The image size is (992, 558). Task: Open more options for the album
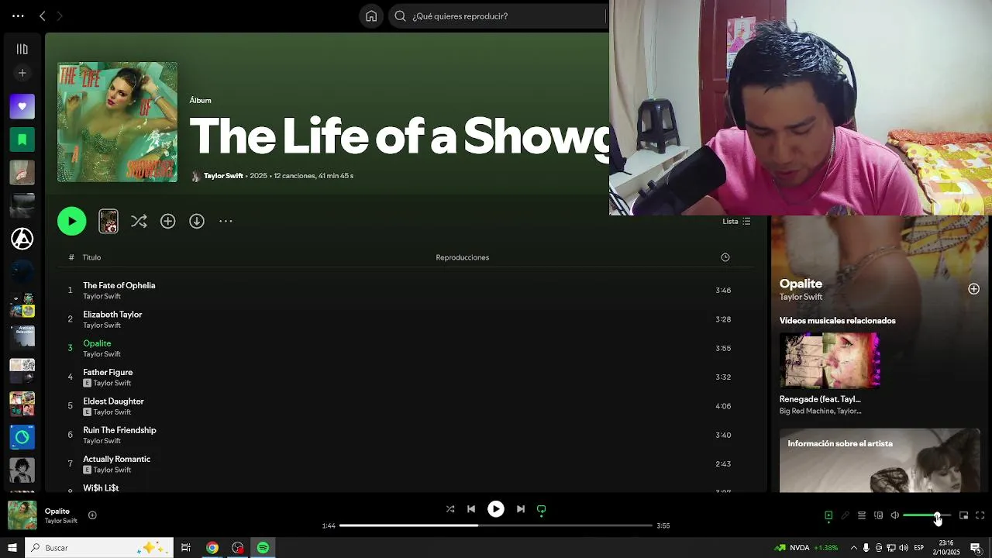click(226, 221)
